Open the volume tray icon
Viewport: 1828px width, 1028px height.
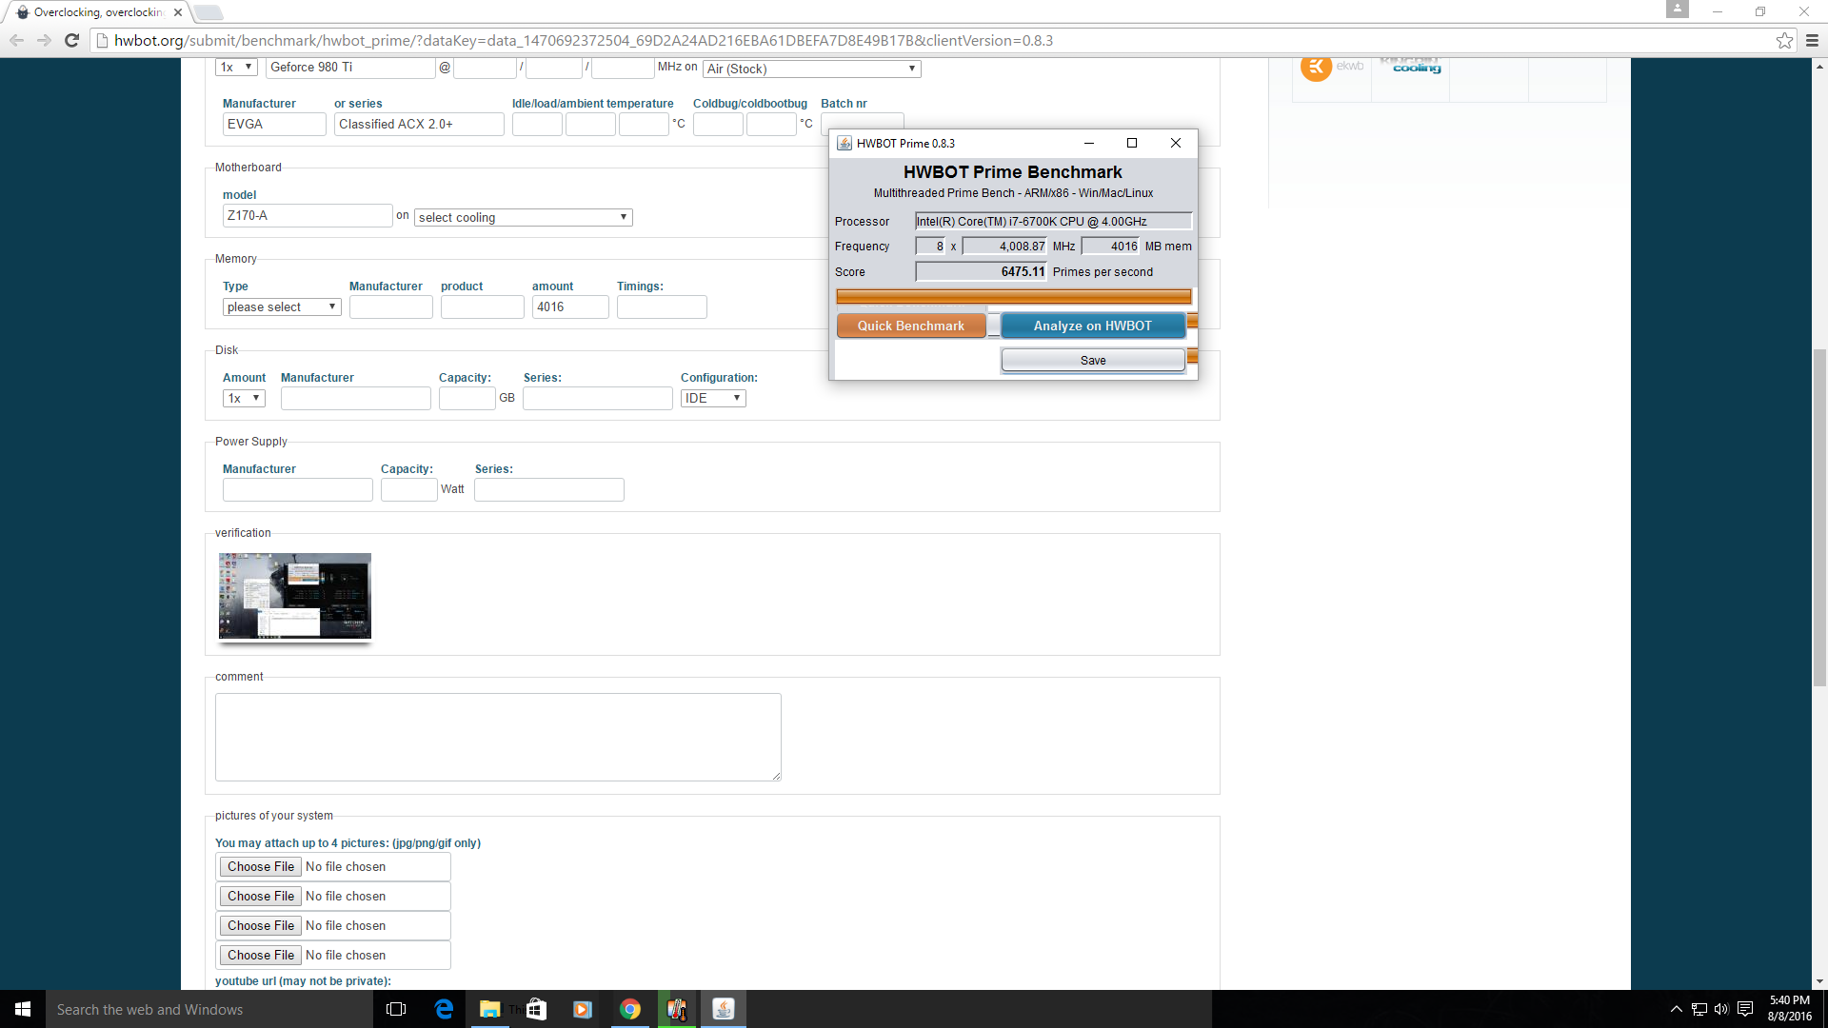click(1721, 1009)
